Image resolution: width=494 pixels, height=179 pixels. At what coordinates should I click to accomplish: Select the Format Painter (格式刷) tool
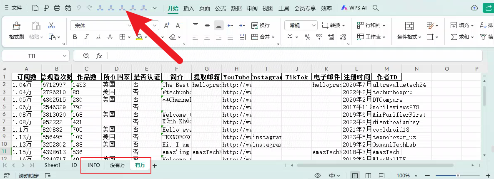pos(17,31)
